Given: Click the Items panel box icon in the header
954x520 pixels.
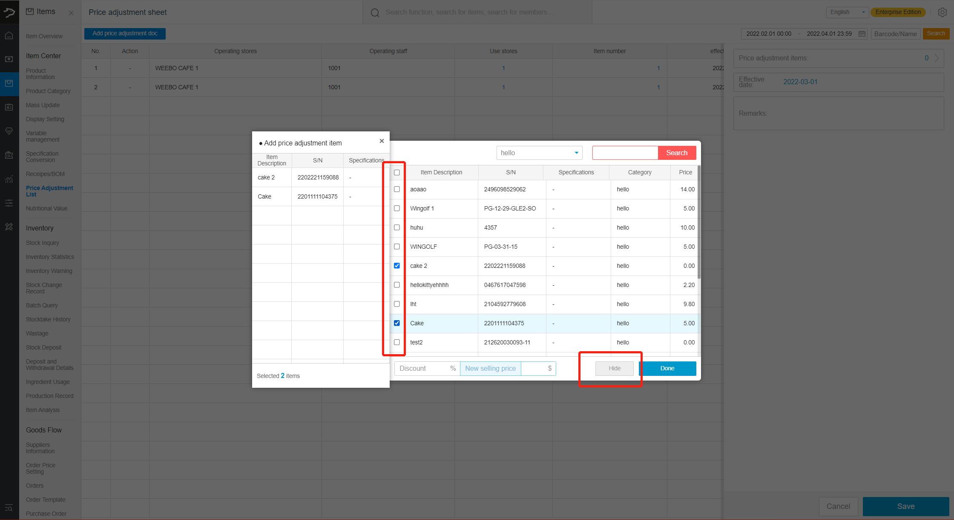Looking at the screenshot, I should (30, 11).
